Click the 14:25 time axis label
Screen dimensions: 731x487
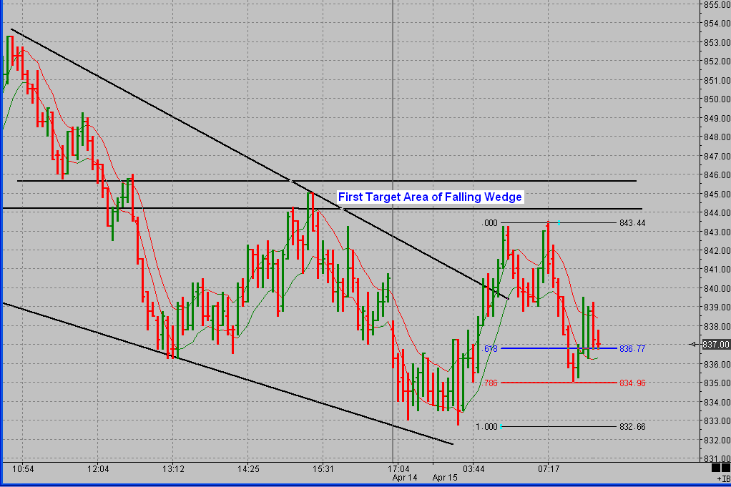(x=248, y=469)
